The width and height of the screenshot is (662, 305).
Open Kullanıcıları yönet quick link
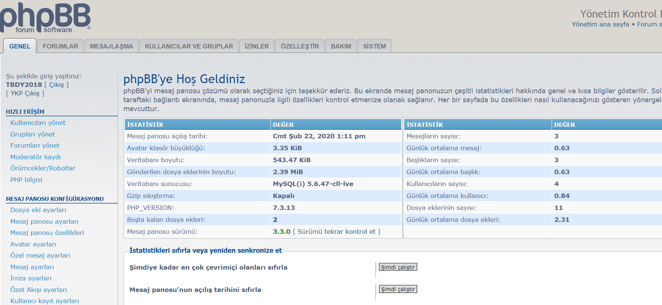(38, 123)
